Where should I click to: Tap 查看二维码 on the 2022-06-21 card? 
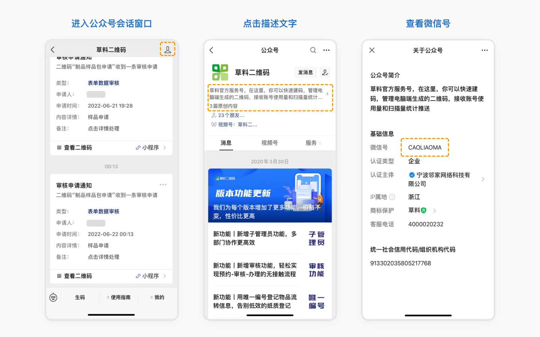[74, 148]
